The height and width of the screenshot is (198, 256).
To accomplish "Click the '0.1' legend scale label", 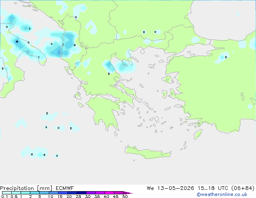I will tap(4, 196).
